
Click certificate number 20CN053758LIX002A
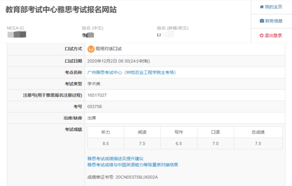point(137,177)
